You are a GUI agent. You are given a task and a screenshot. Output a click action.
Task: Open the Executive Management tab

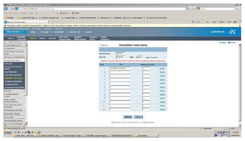coord(65,38)
